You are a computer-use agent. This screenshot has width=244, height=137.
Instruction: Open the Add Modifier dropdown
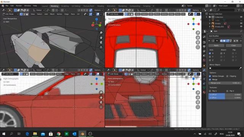pos(225,36)
